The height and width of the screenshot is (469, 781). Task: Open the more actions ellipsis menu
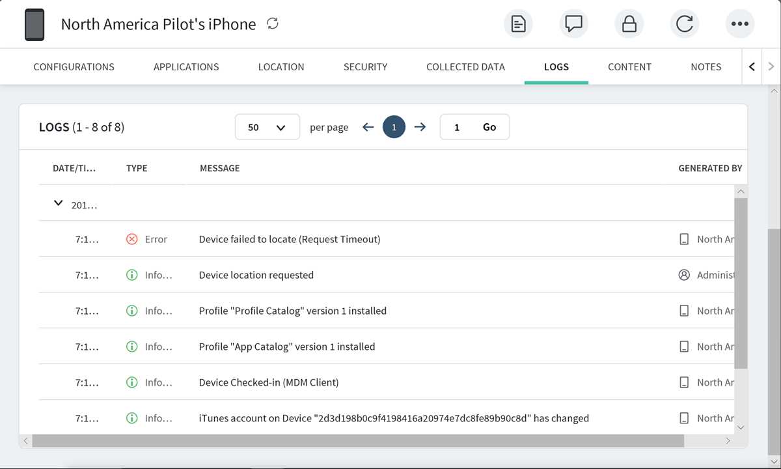[x=740, y=24]
